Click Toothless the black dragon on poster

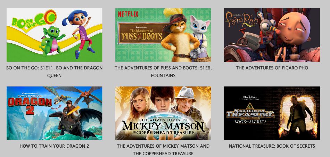coord(73,123)
